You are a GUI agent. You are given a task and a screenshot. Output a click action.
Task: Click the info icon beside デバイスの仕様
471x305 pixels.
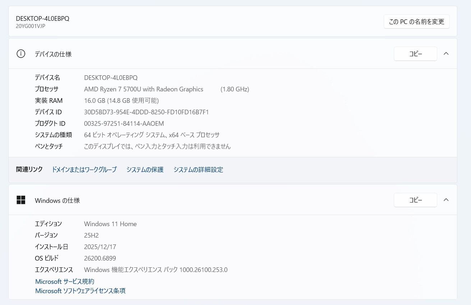pos(21,54)
